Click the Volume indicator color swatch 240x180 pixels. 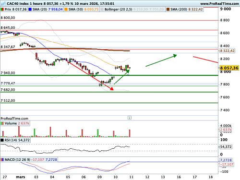coord(2,123)
